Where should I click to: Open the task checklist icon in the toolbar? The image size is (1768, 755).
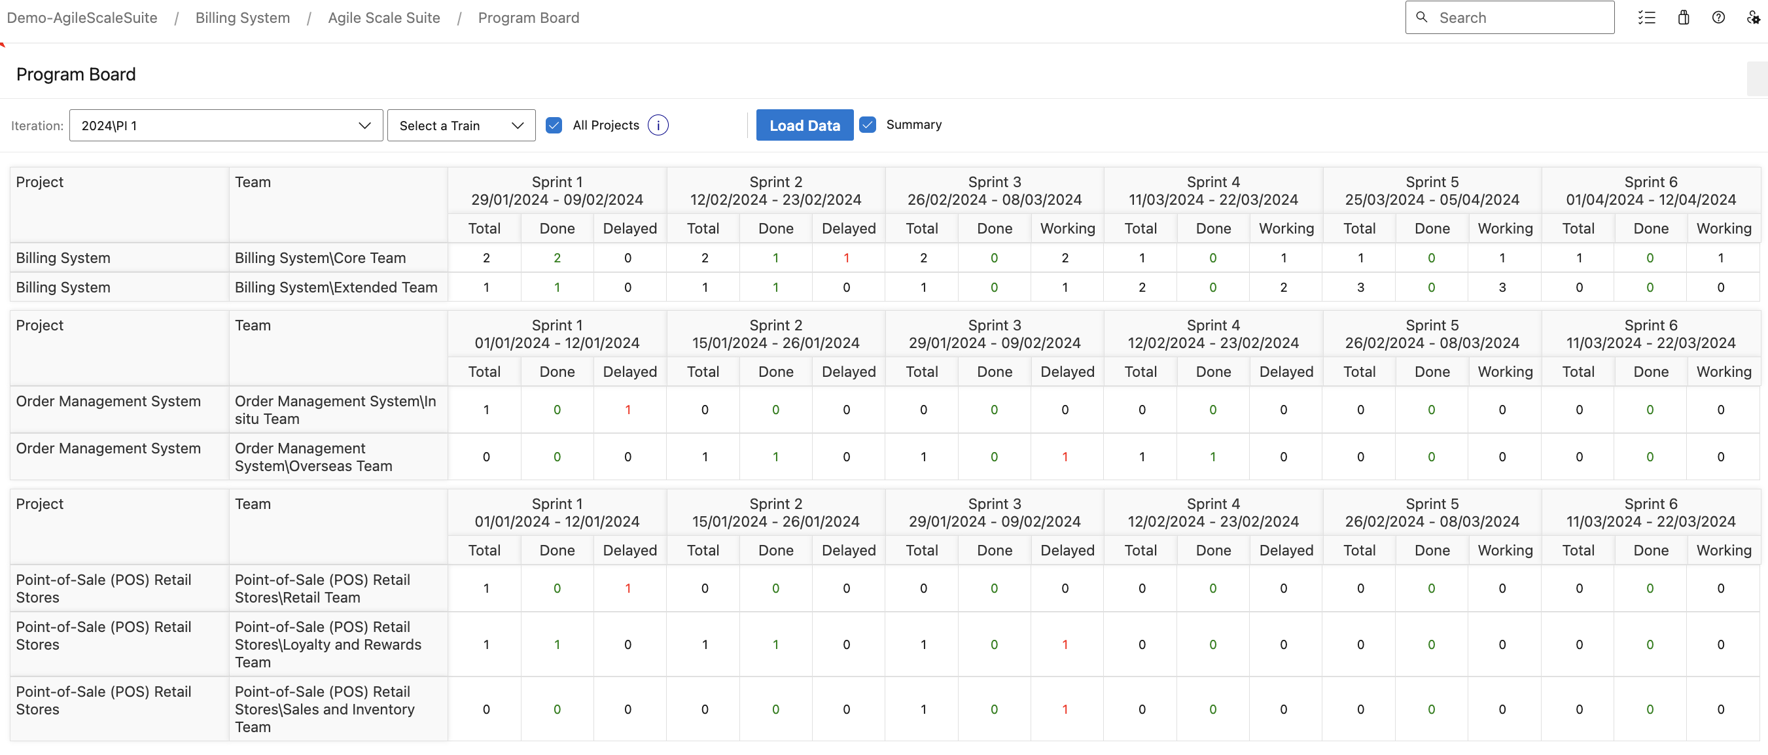tap(1647, 17)
